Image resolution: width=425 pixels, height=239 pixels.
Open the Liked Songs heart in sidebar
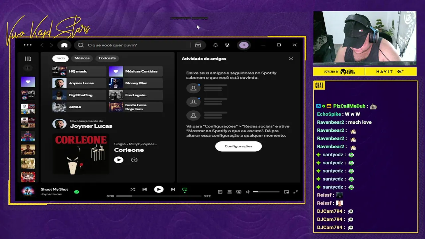point(28,82)
